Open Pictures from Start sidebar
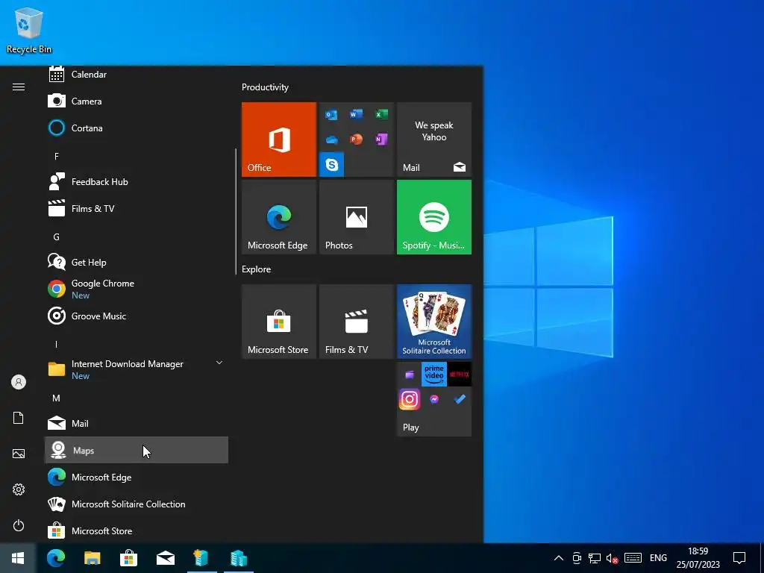This screenshot has width=764, height=573. pyautogui.click(x=19, y=454)
